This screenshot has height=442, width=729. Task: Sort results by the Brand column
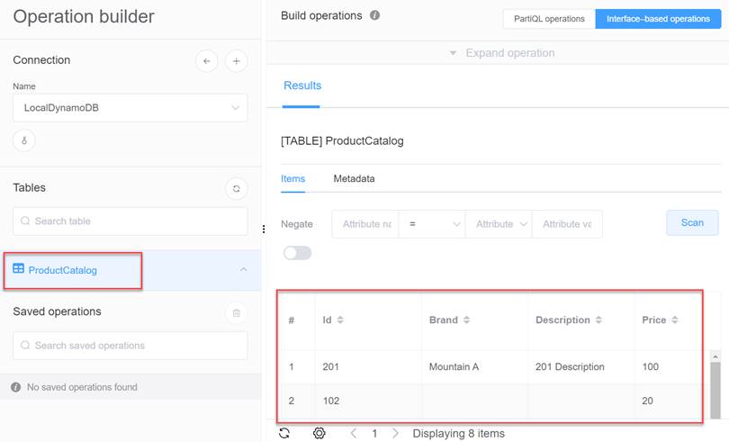click(x=466, y=320)
